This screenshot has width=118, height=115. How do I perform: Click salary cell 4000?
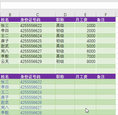click(x=85, y=40)
